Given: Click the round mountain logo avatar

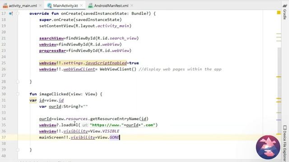Looking at the screenshot, I should (x=268, y=147).
